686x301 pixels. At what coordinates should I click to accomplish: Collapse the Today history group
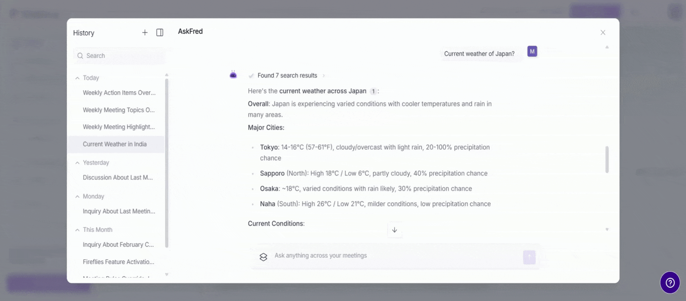point(77,78)
